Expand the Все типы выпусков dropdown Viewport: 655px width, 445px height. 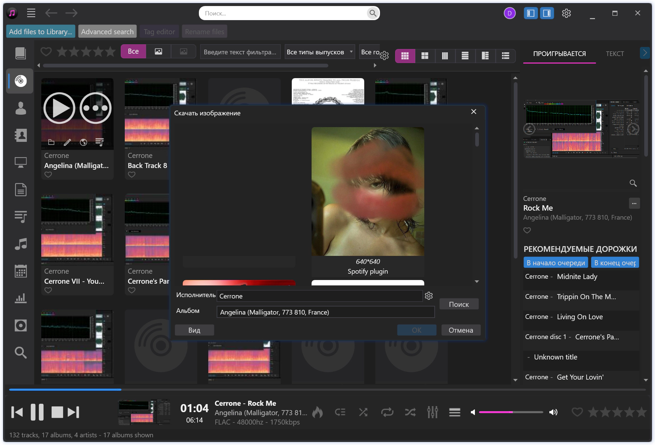point(319,52)
